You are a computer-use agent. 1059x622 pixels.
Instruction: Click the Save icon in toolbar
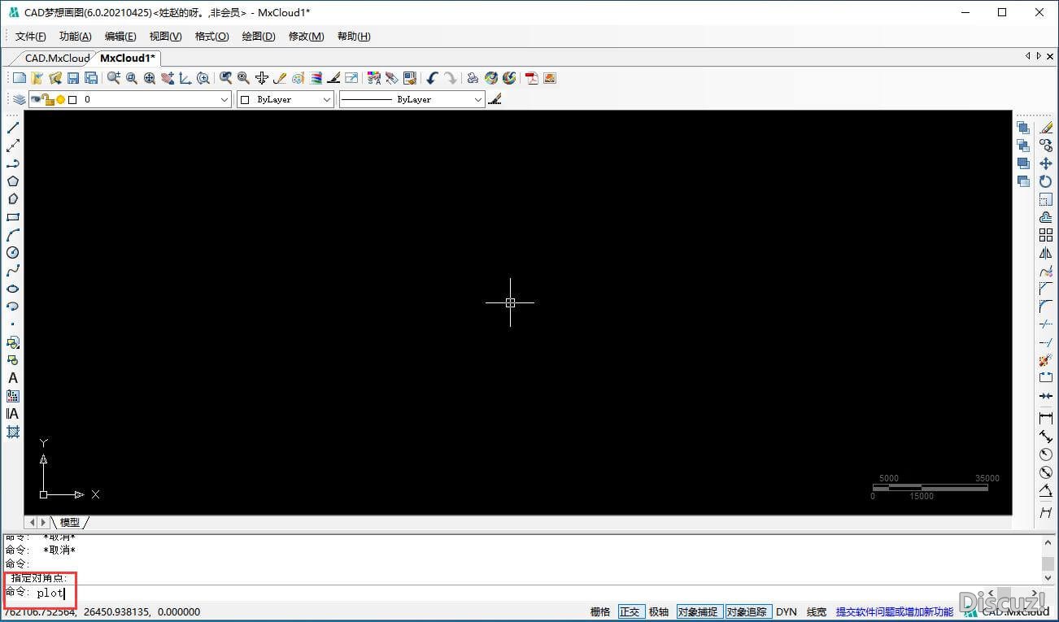73,78
